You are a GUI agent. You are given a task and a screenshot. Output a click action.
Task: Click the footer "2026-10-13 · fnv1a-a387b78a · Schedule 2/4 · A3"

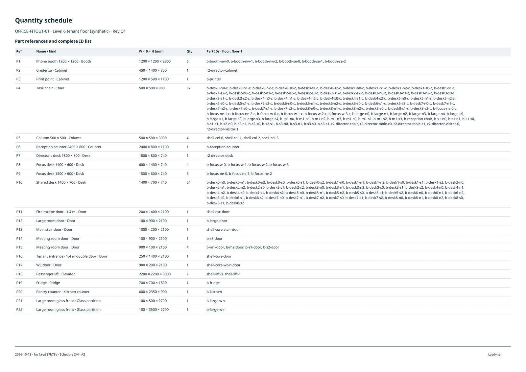(50, 355)
